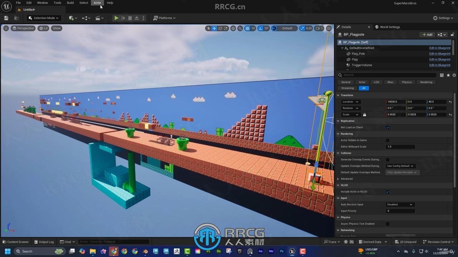Open the viewport Show flags menu
458x257 pixels.
tap(57, 28)
